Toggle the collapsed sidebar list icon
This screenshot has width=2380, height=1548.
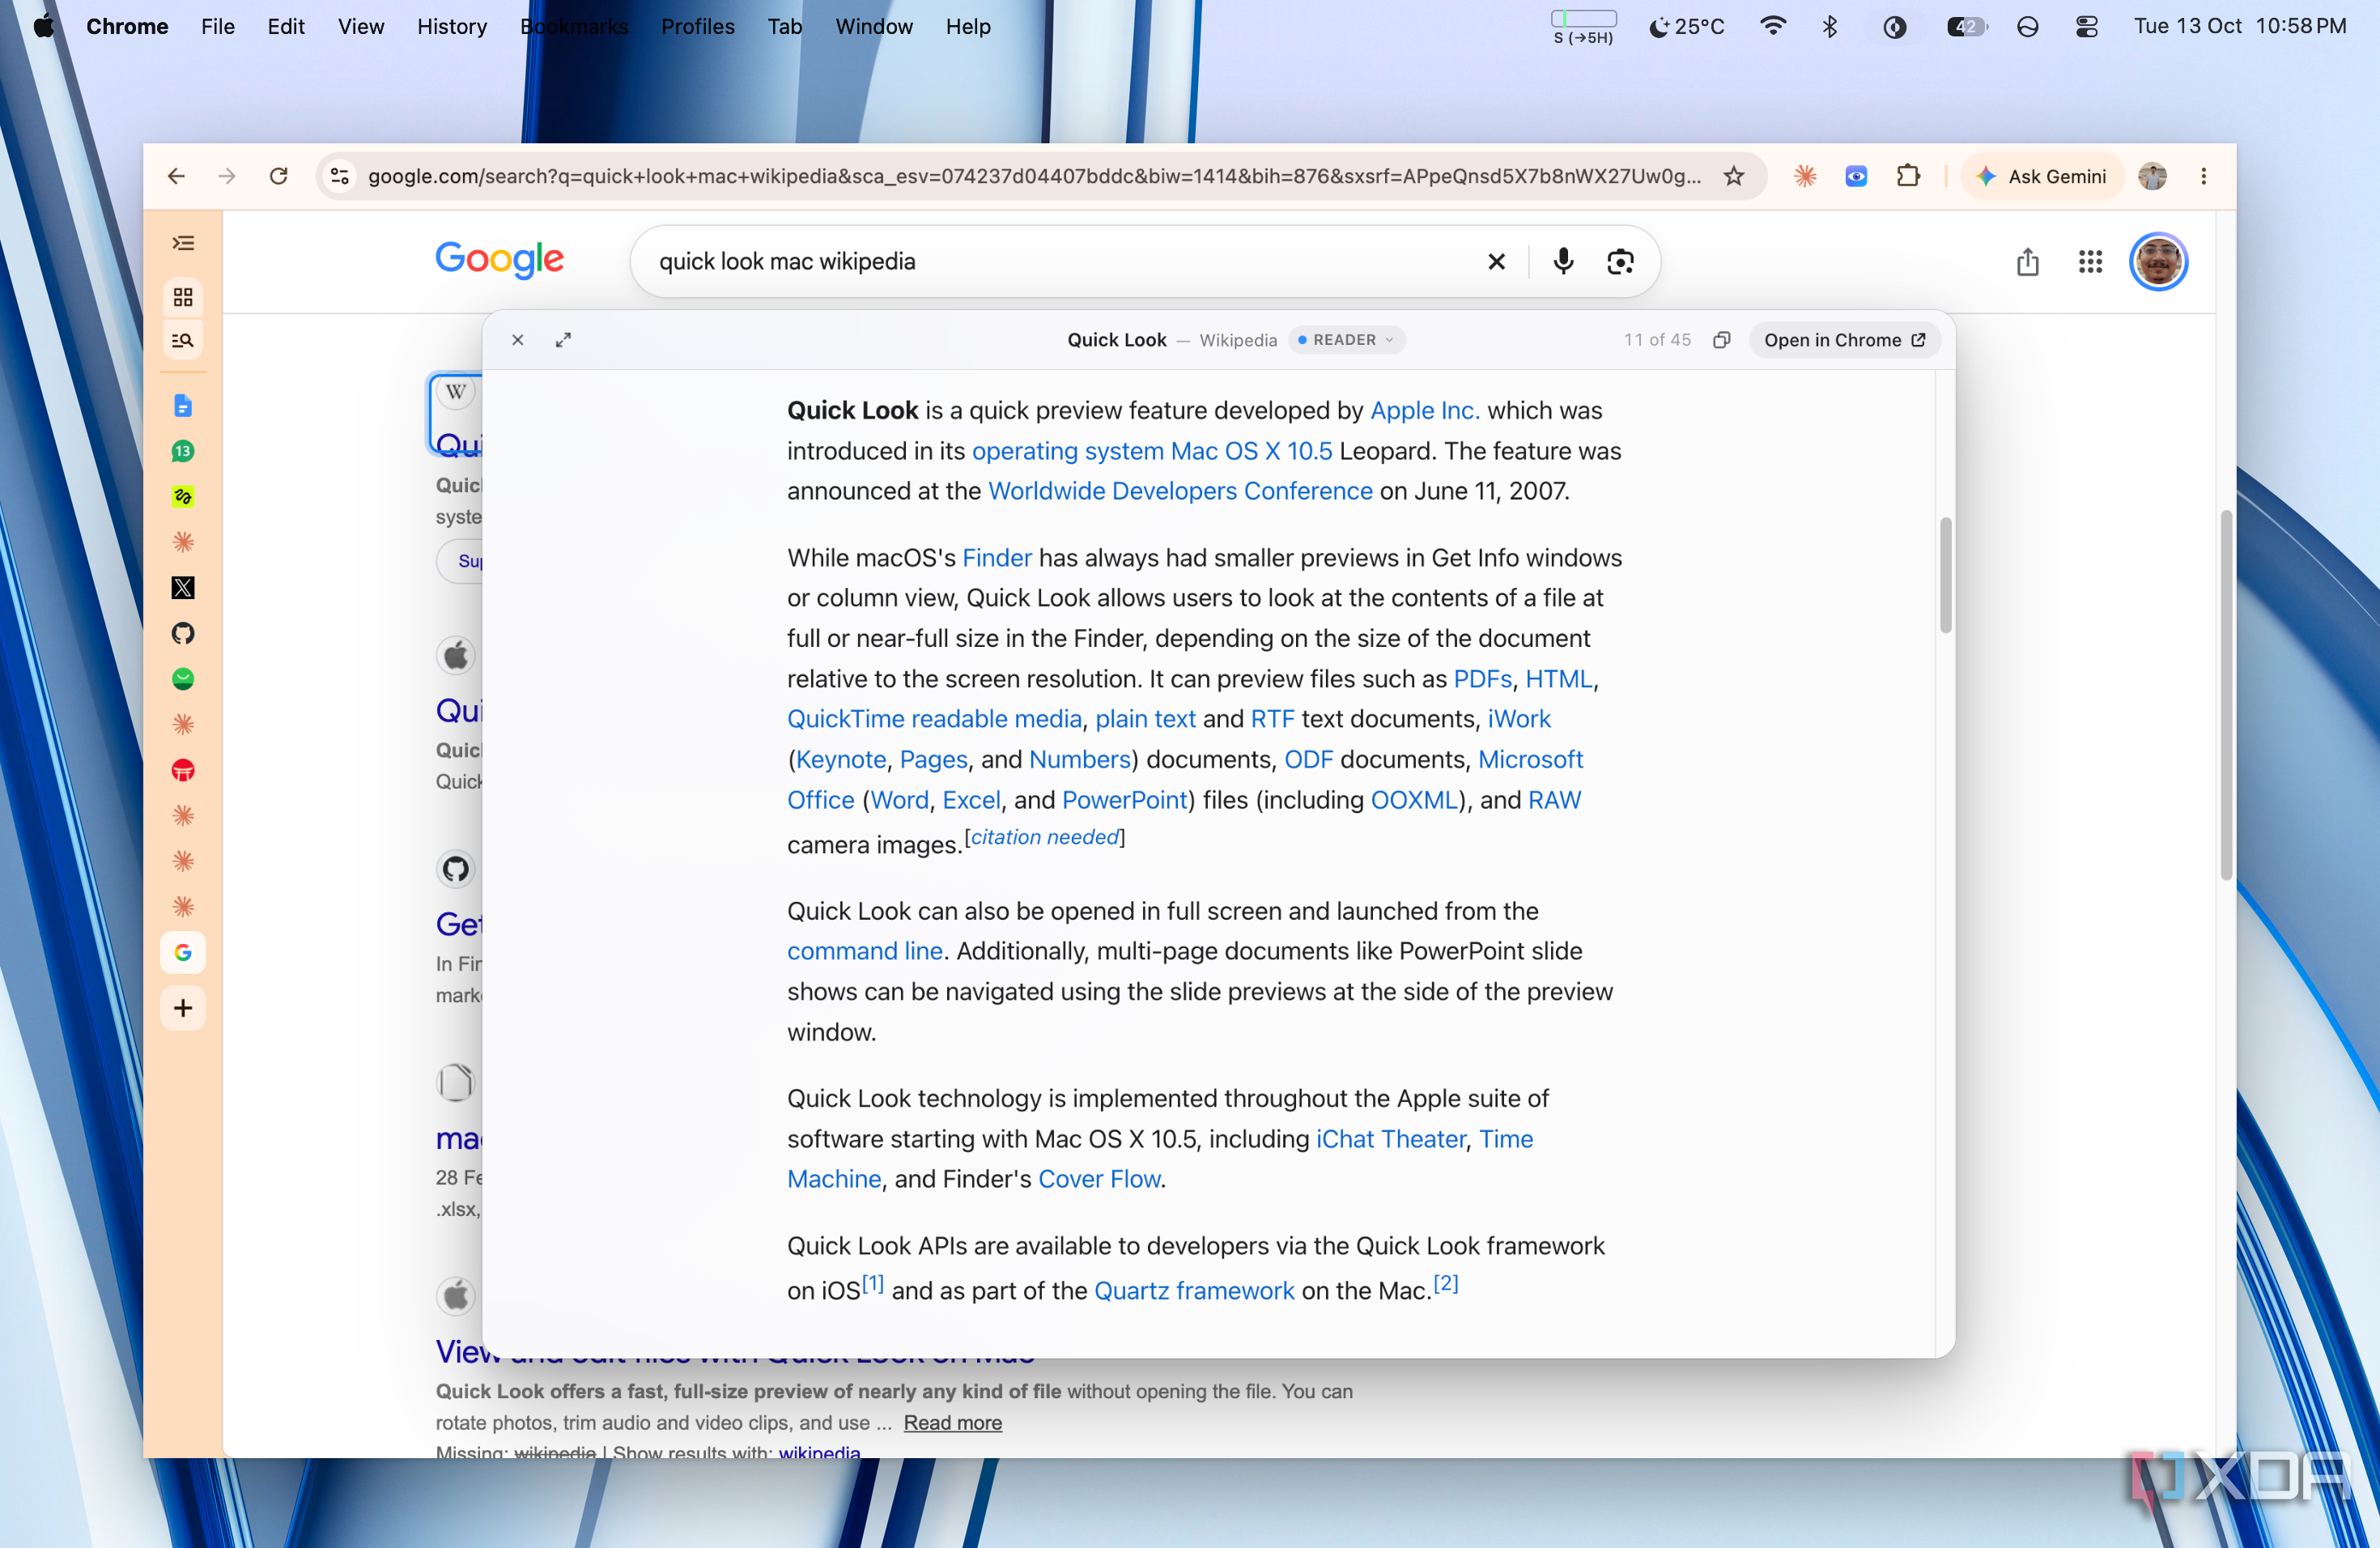click(183, 243)
